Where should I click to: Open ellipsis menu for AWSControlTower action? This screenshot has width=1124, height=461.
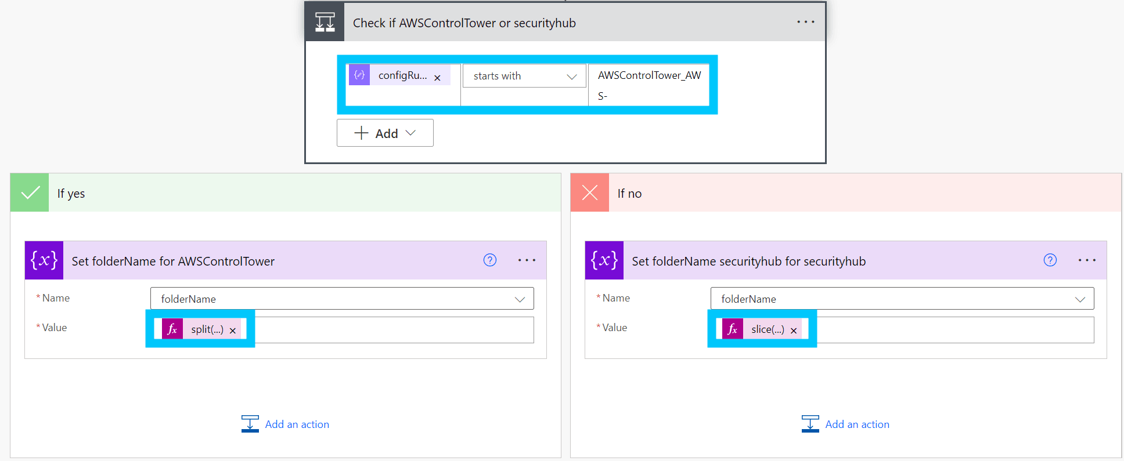(x=527, y=260)
